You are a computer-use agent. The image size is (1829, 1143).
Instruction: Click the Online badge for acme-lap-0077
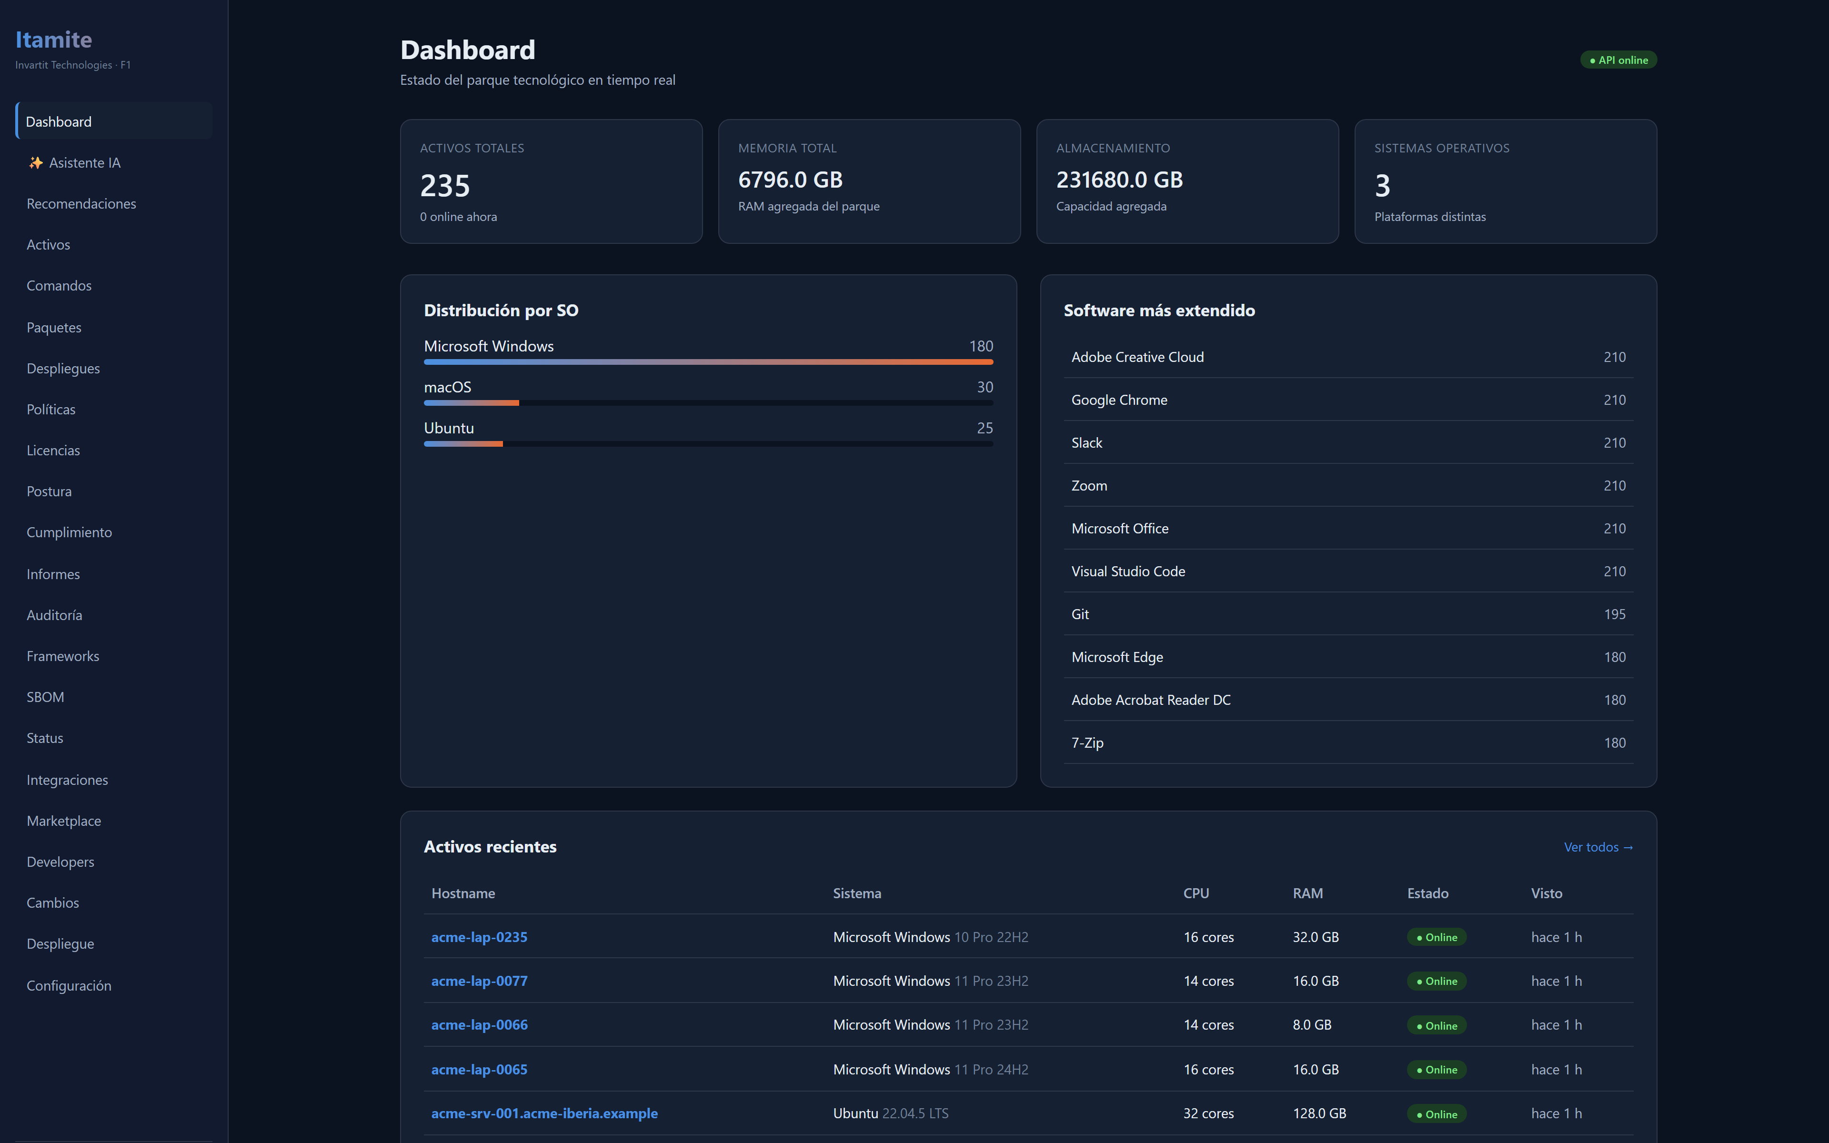(1436, 981)
